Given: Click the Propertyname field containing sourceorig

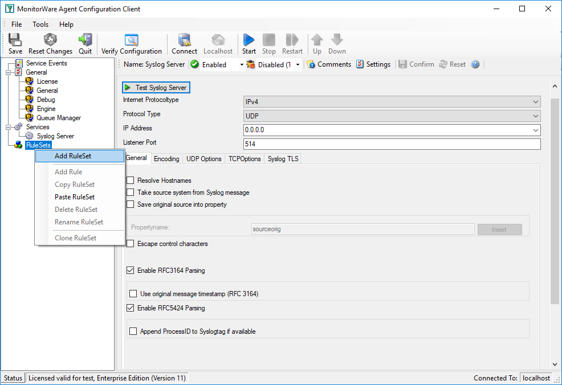Looking at the screenshot, I should (363, 229).
